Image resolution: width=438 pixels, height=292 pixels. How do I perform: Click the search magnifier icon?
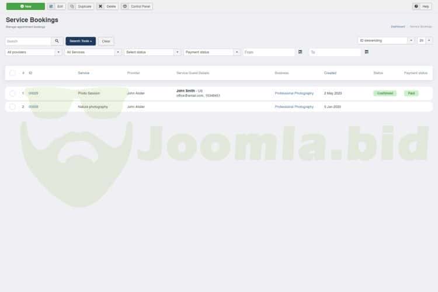point(57,41)
